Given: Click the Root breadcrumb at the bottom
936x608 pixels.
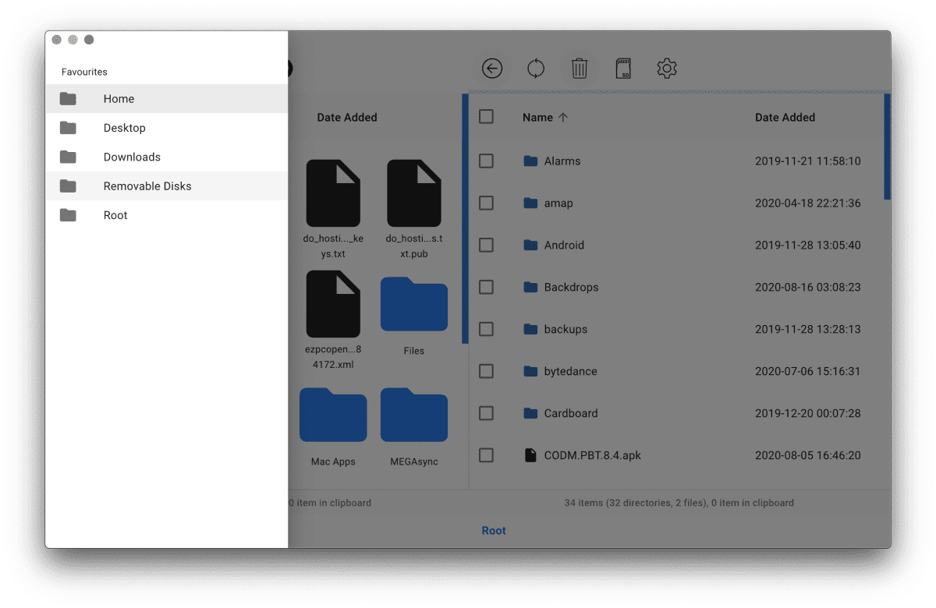Looking at the screenshot, I should 493,530.
